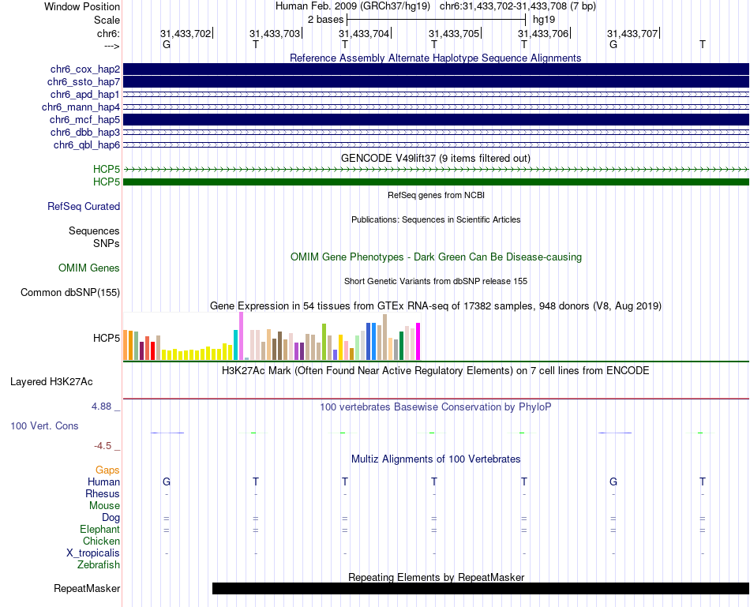The image size is (750, 607).
Task: Click the black RepeatMasker element bar
Action: [481, 588]
